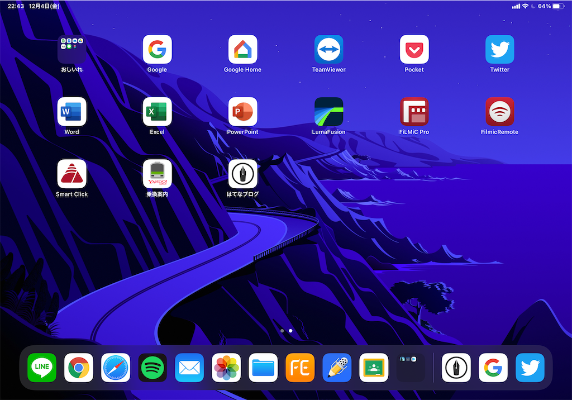Open recent Google app in dock
The height and width of the screenshot is (400, 572).
pyautogui.click(x=493, y=368)
